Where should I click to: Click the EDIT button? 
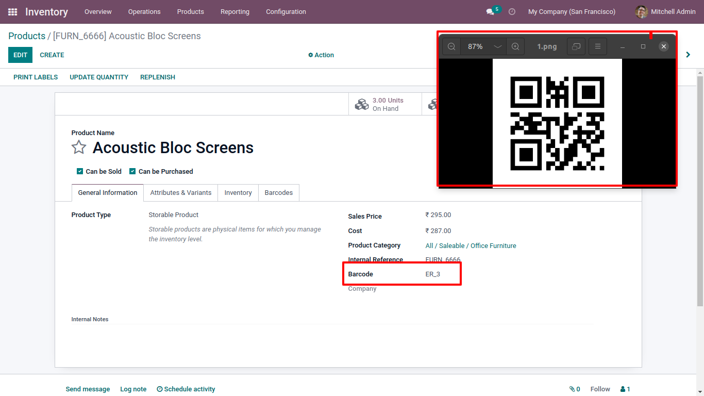click(x=20, y=55)
